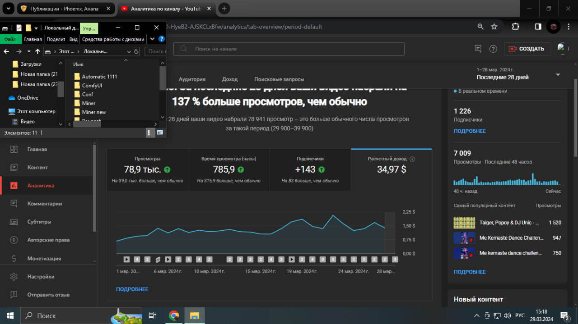
Task: Open Настройки gear in Studio sidebar
Action: (40, 277)
